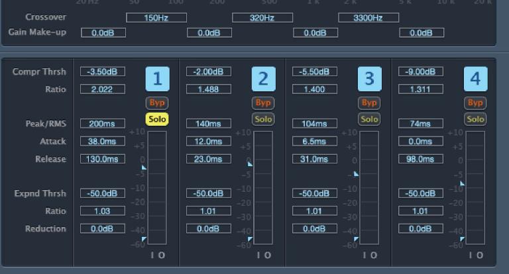Select band 2 Reduction 0.0dB field
509x274 pixels.
coord(209,228)
